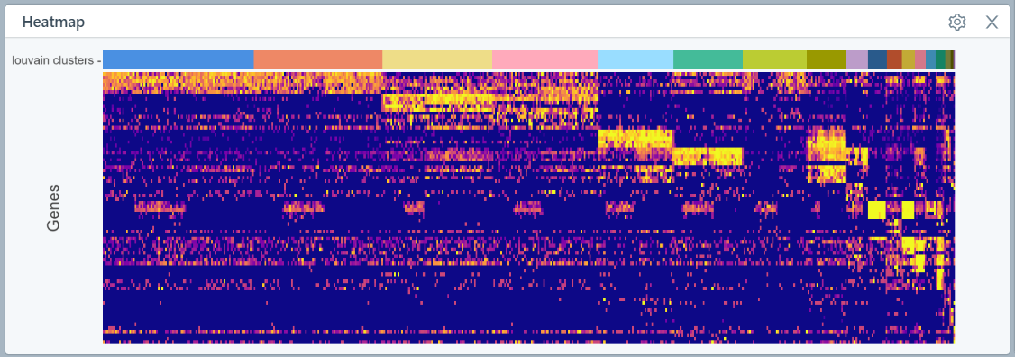The height and width of the screenshot is (357, 1015).
Task: Select the blue louvain cluster segment
Action: point(178,59)
